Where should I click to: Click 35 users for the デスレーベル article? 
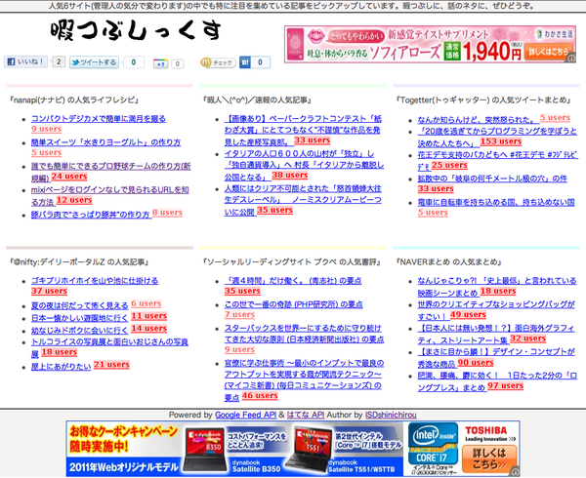click(274, 210)
